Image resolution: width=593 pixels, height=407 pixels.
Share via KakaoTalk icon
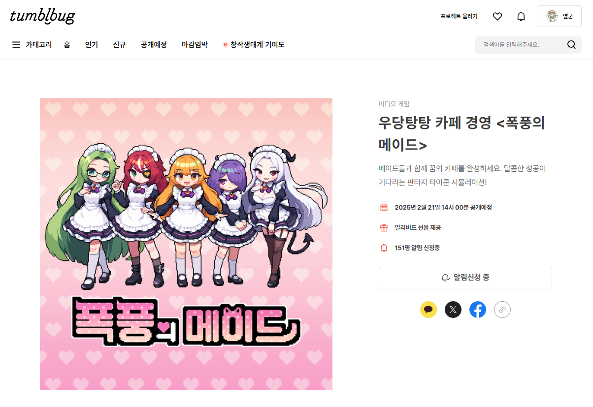428,310
